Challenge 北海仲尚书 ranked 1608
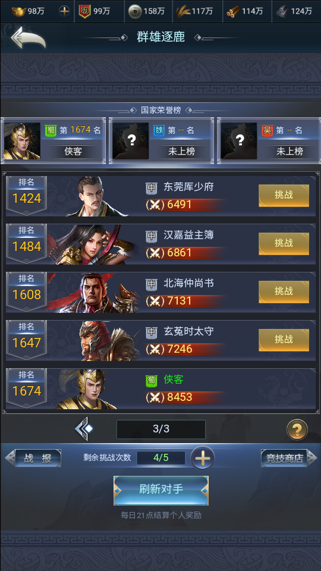This screenshot has height=571, width=321. pos(284,291)
